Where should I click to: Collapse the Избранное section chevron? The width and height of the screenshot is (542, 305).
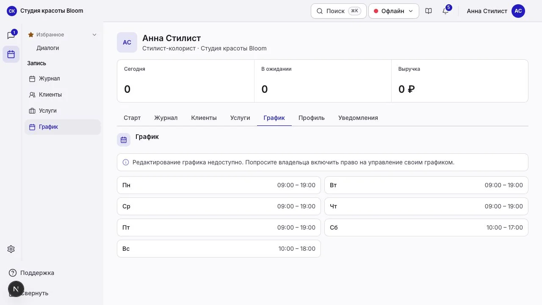tap(94, 35)
